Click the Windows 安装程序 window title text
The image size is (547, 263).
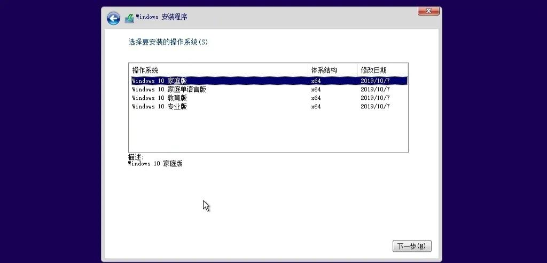click(161, 17)
